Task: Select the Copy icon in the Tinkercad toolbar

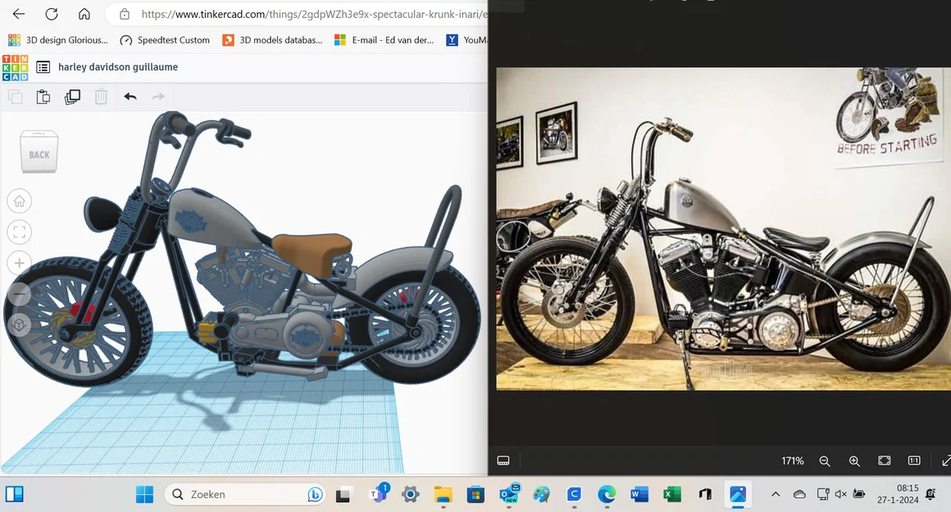Action: click(15, 96)
